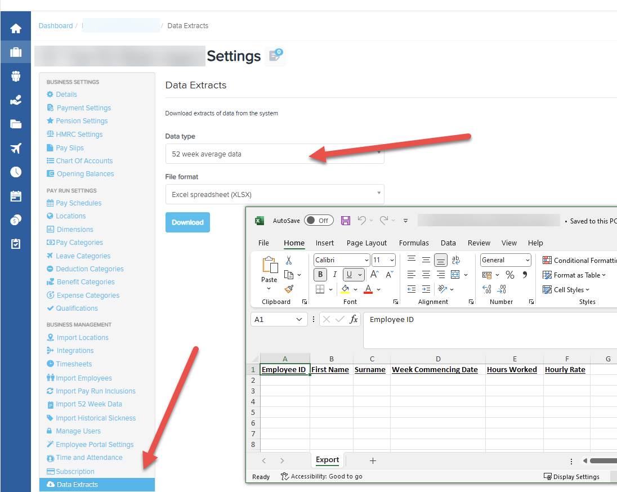617x492 pixels.
Task: Open the Page Layout ribbon tab
Action: [x=366, y=243]
